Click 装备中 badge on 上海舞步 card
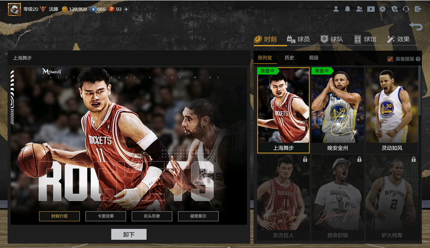This screenshot has width=430, height=248. [x=268, y=71]
